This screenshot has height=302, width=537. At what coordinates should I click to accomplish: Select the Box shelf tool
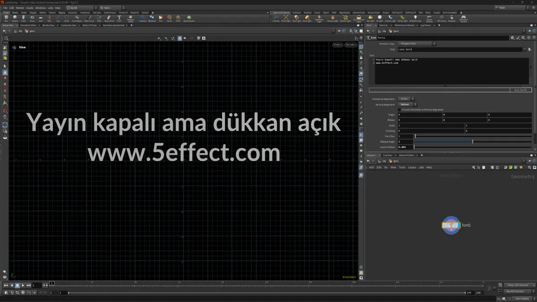coord(6,18)
